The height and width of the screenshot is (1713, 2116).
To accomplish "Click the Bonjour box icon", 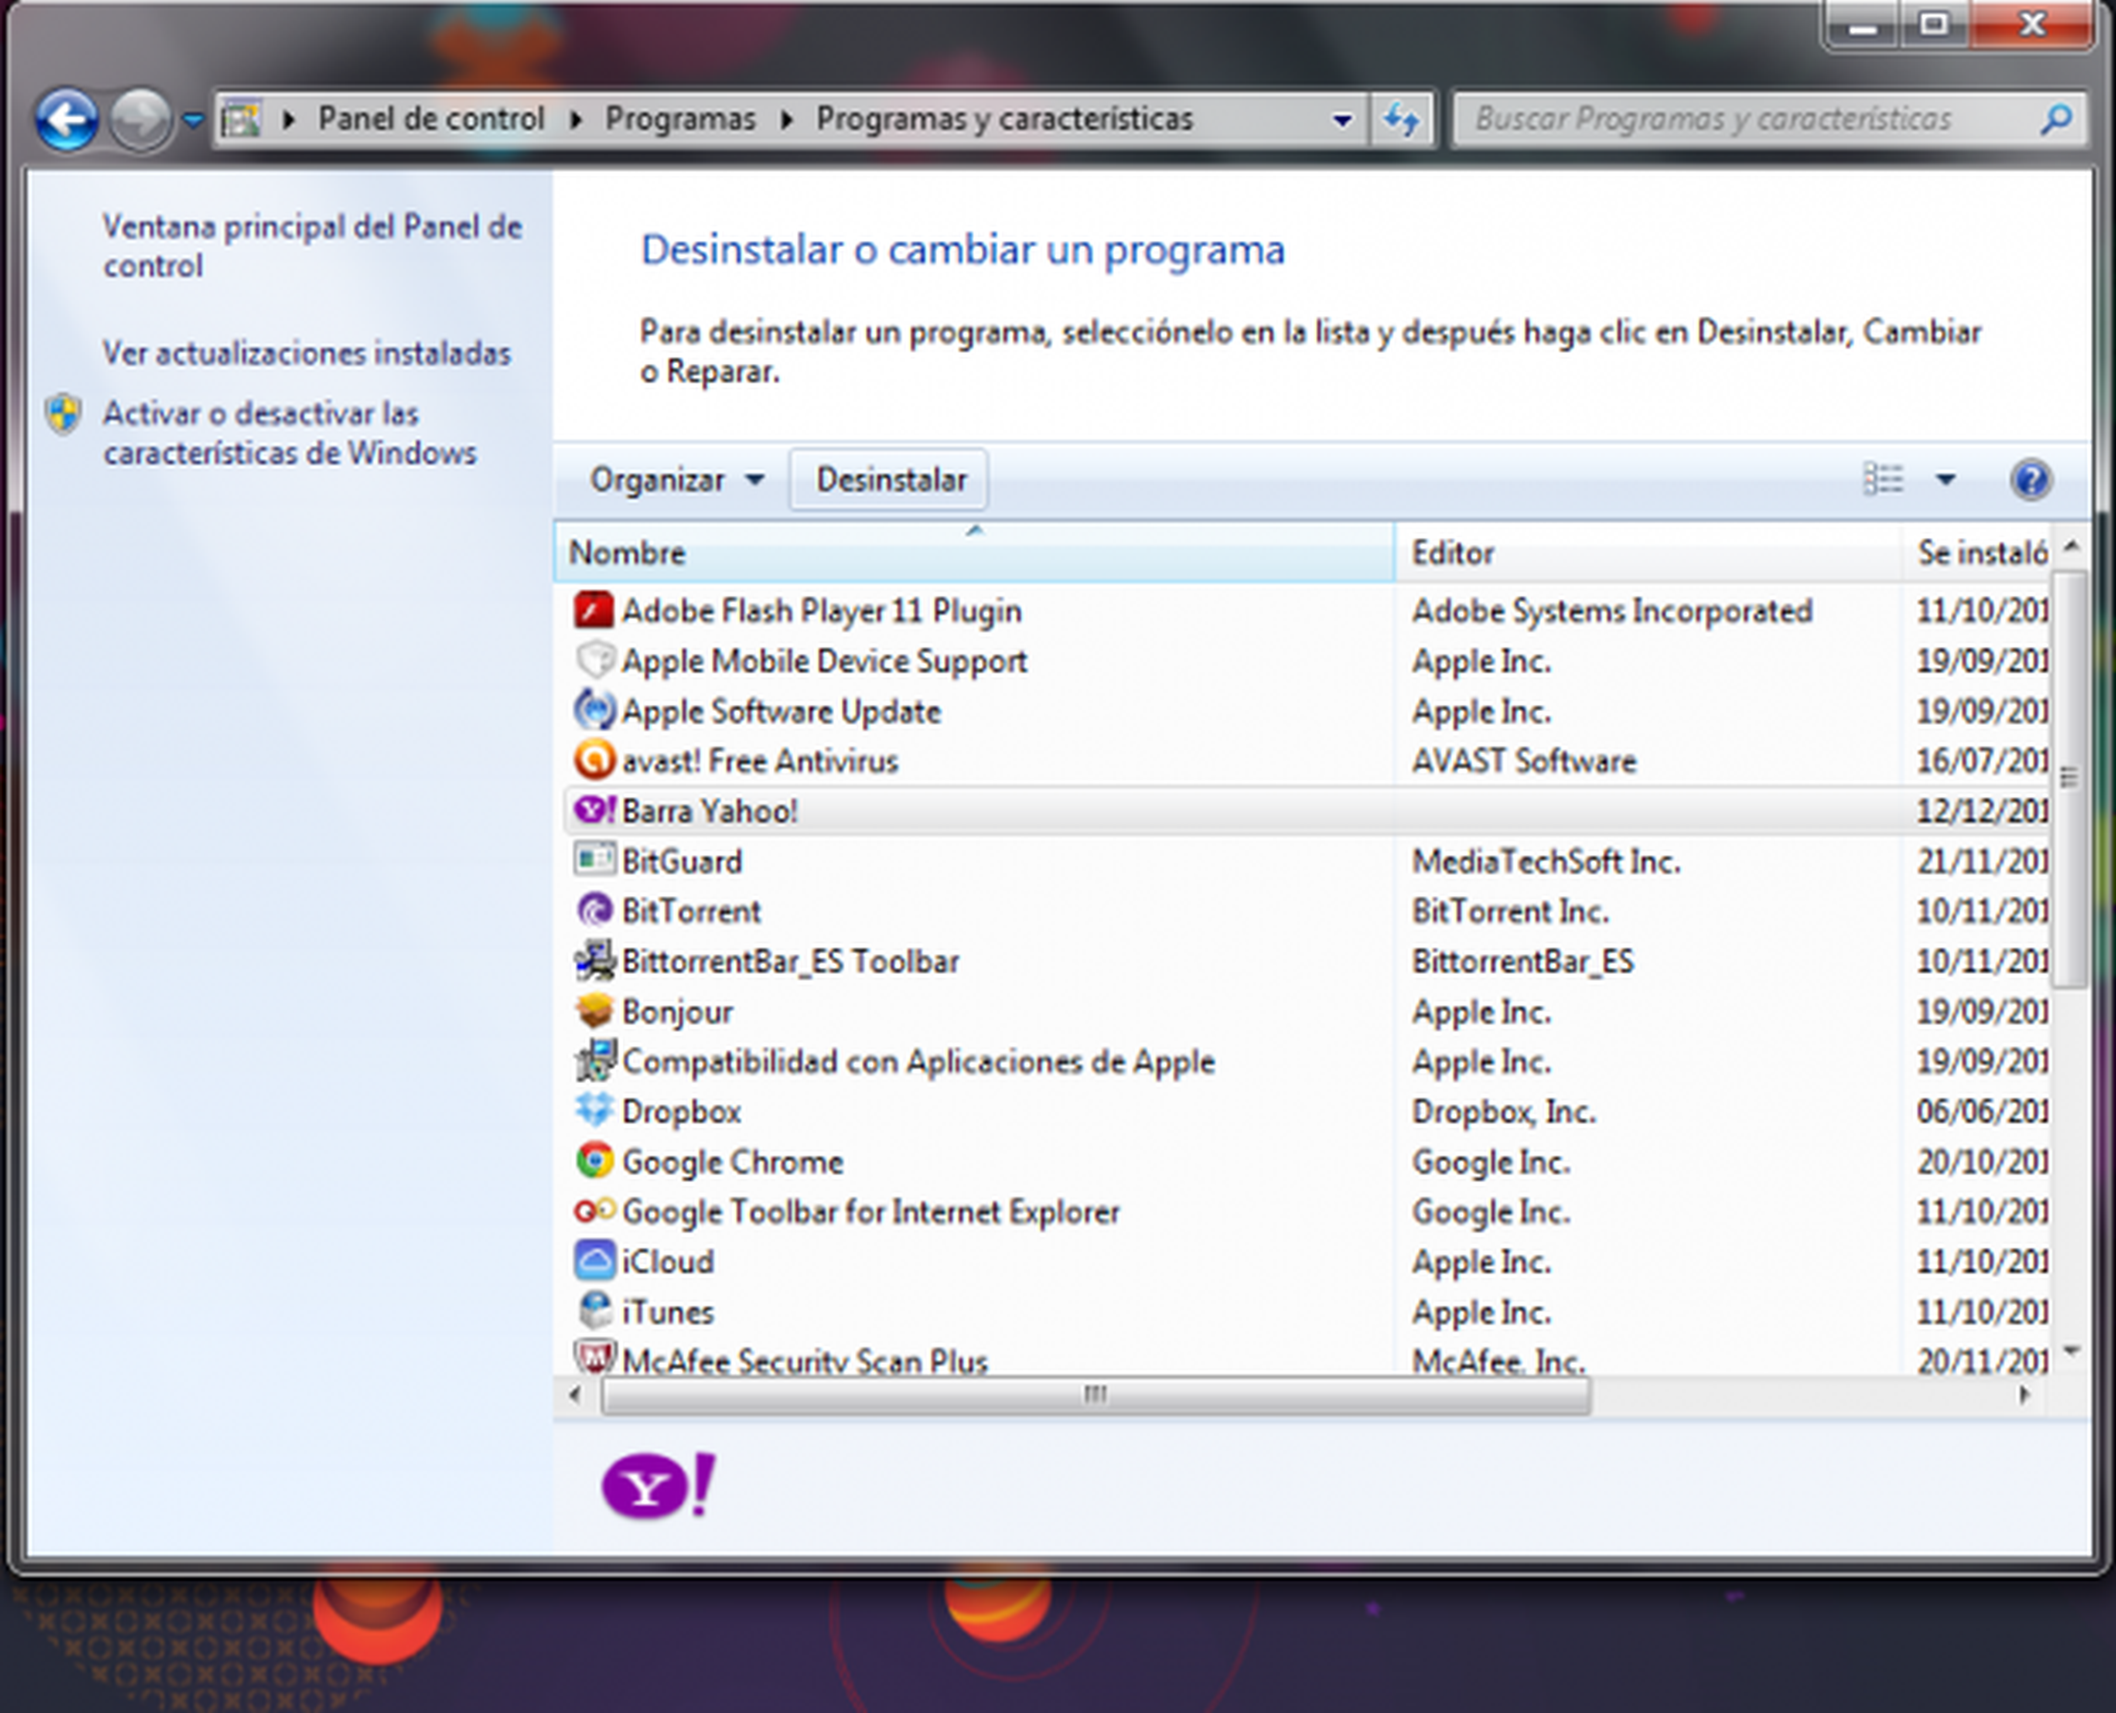I will pyautogui.click(x=594, y=1012).
